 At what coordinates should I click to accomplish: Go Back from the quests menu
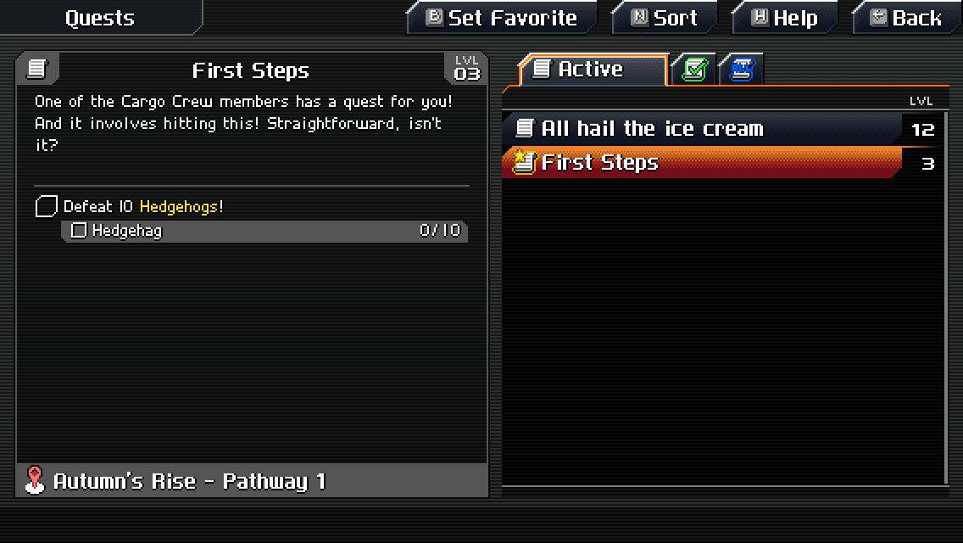906,18
